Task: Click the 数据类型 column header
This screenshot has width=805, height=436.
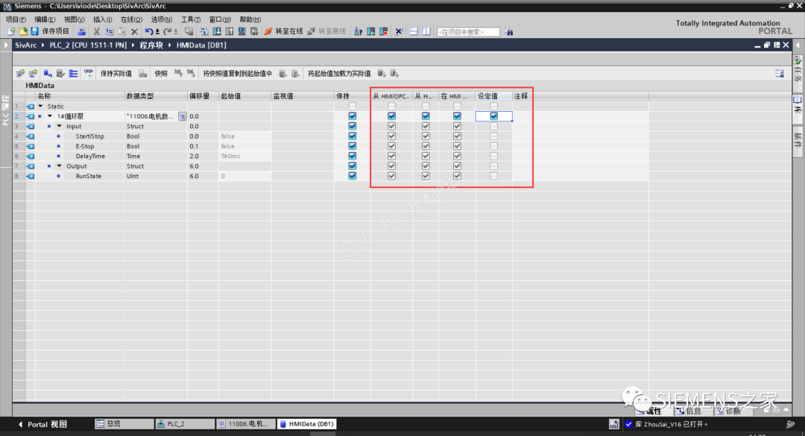Action: click(x=156, y=96)
